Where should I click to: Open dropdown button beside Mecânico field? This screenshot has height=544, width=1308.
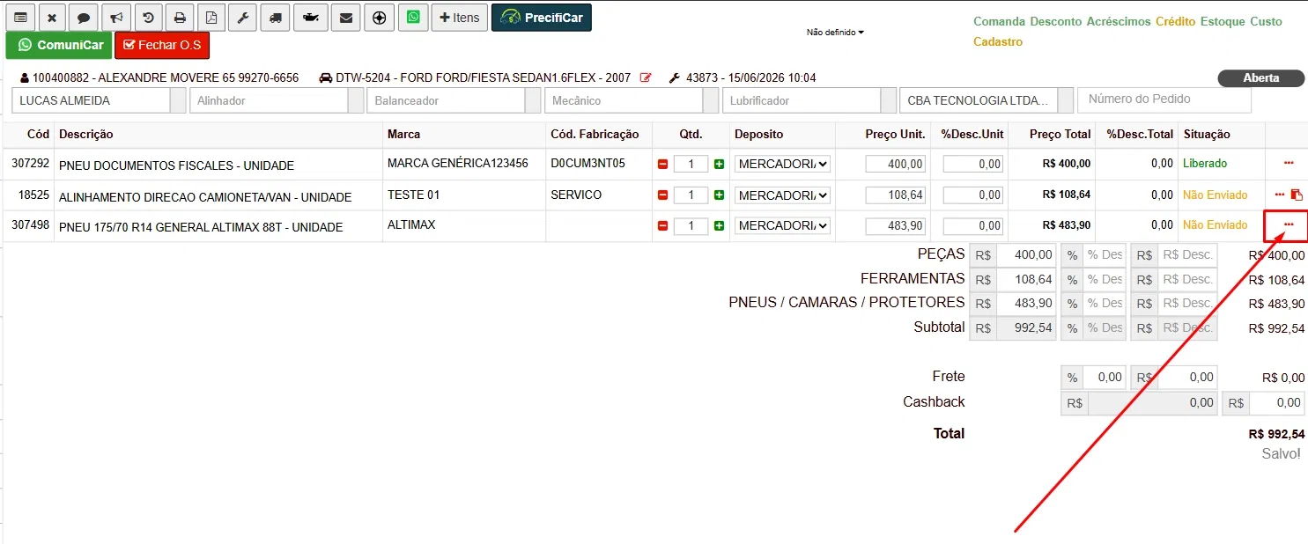coord(711,100)
